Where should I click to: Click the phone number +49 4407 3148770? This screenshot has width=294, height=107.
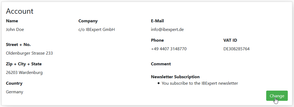169,49
